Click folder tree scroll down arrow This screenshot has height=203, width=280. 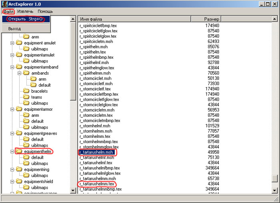pos(73,191)
